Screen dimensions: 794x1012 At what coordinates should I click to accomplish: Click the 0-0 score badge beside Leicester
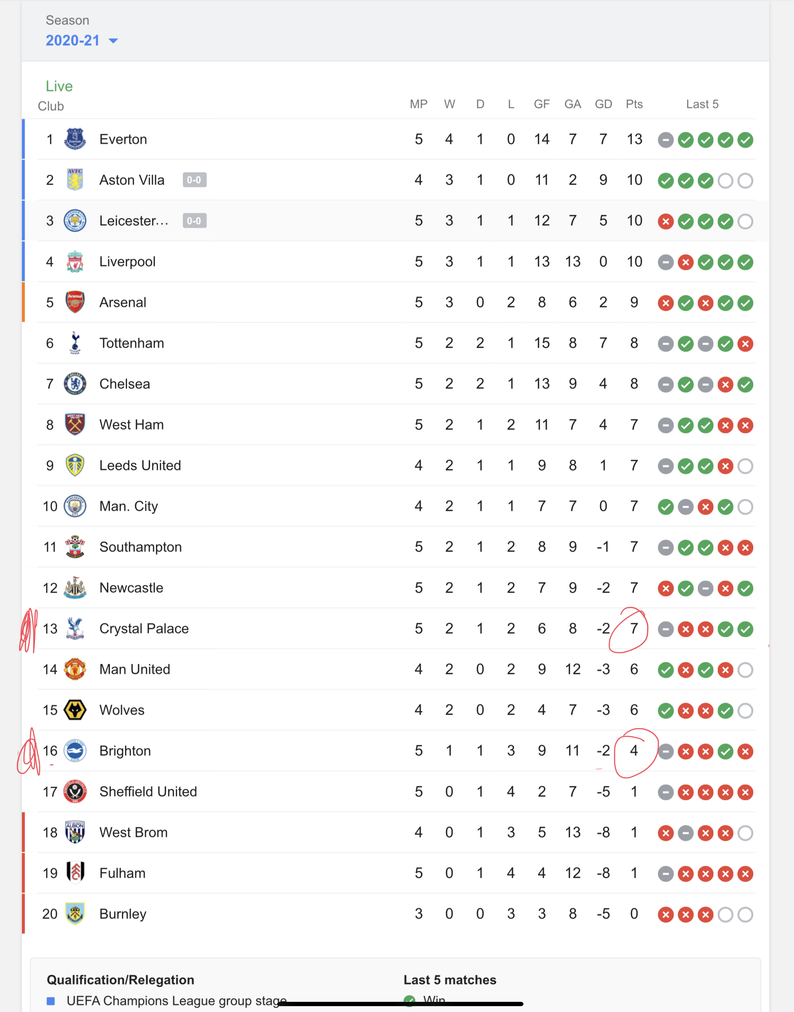[194, 221]
